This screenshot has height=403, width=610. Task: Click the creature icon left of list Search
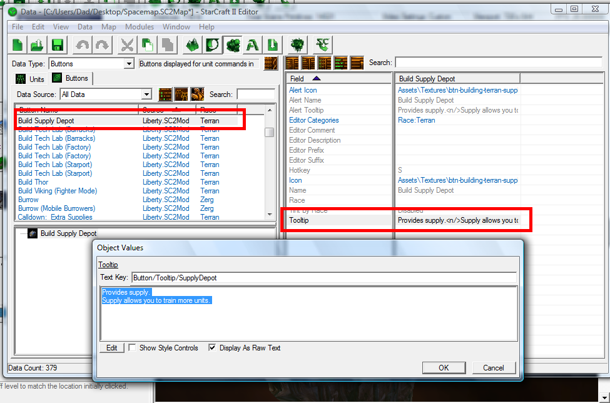(197, 94)
